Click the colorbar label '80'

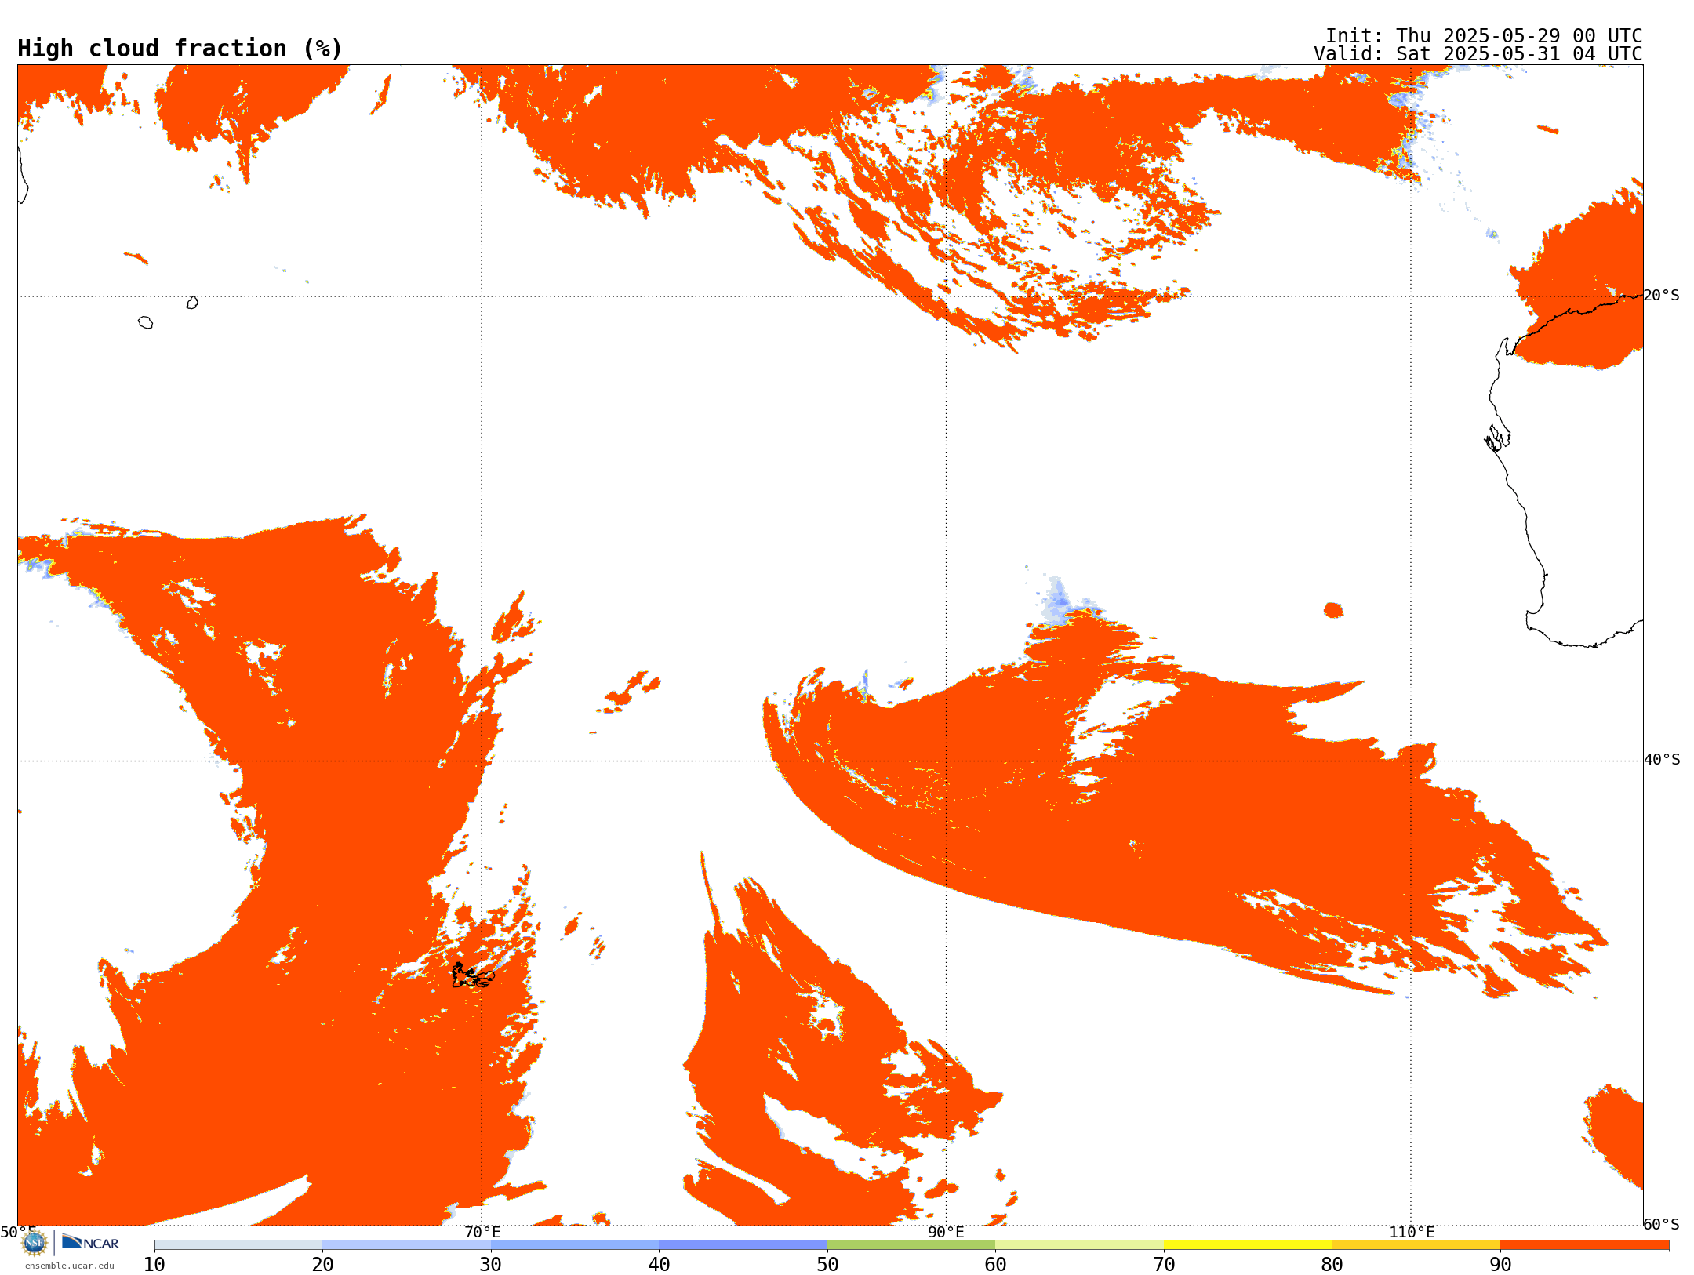[x=1332, y=1265]
